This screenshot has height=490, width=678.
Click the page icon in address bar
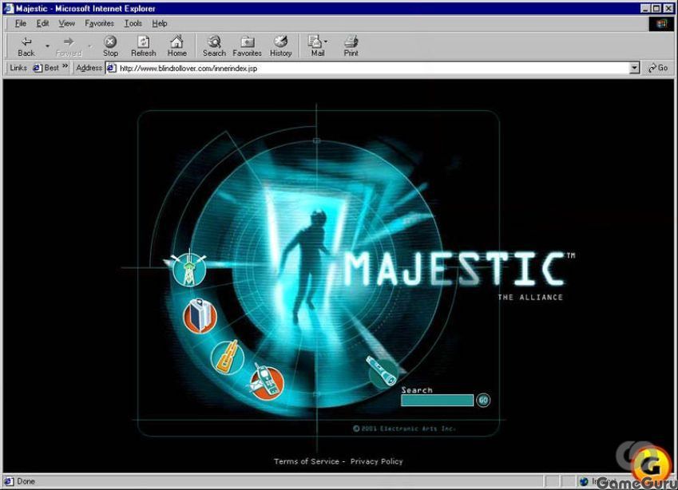click(112, 69)
